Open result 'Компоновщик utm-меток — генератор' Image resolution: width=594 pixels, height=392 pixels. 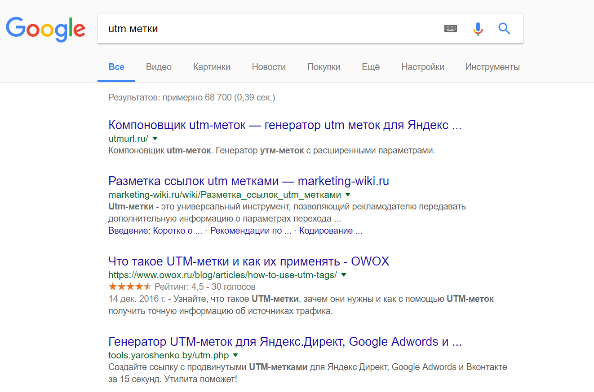(285, 125)
